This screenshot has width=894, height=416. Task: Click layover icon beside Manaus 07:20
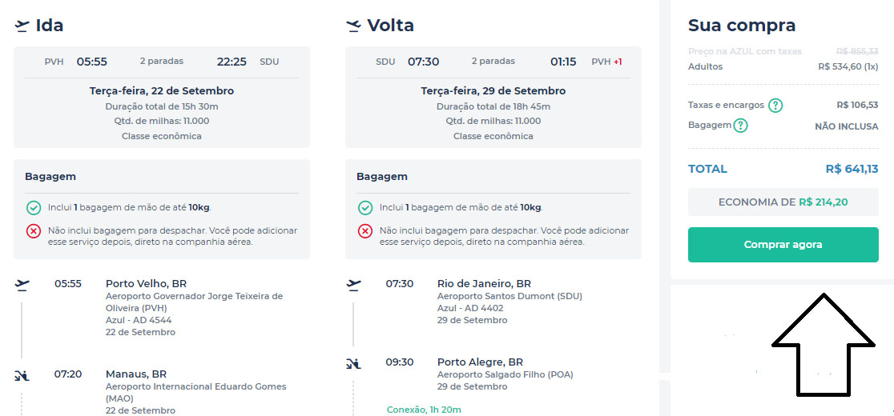point(22,374)
